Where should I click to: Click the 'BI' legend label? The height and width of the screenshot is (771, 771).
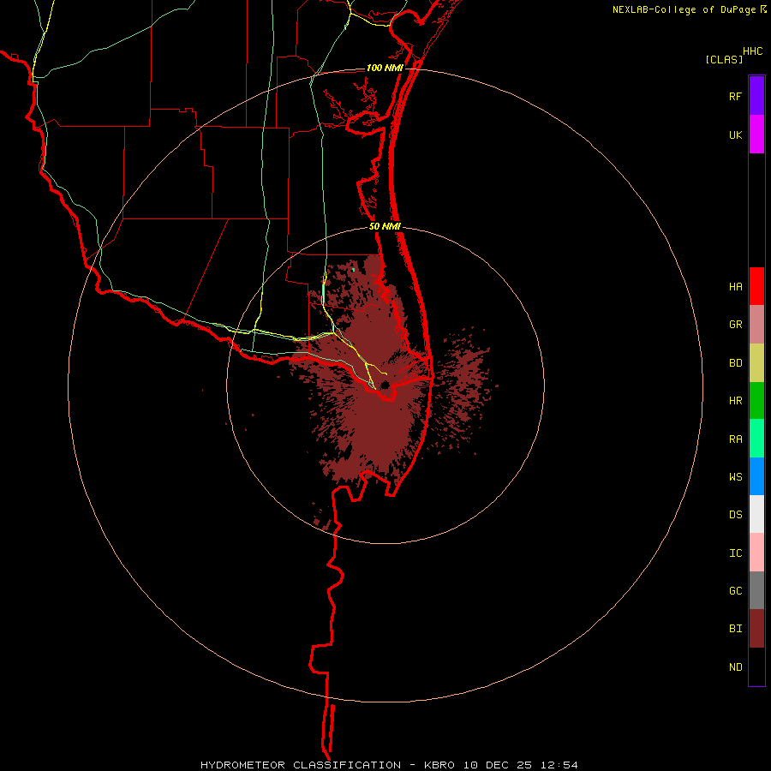point(735,629)
